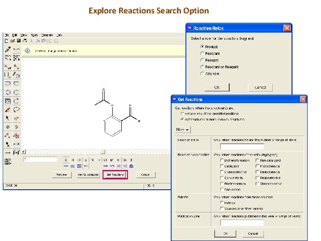Tick Sources other than patents checkbox
The width and height of the screenshot is (321, 241).
[x=222, y=208]
